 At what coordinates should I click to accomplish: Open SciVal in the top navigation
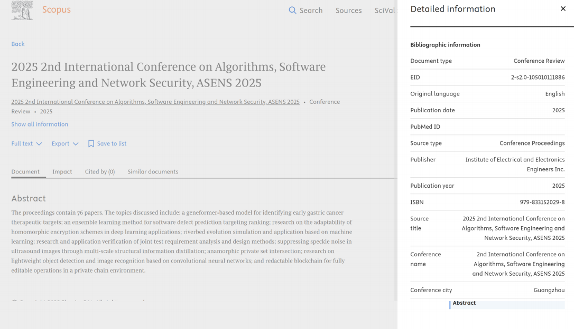[x=385, y=11]
